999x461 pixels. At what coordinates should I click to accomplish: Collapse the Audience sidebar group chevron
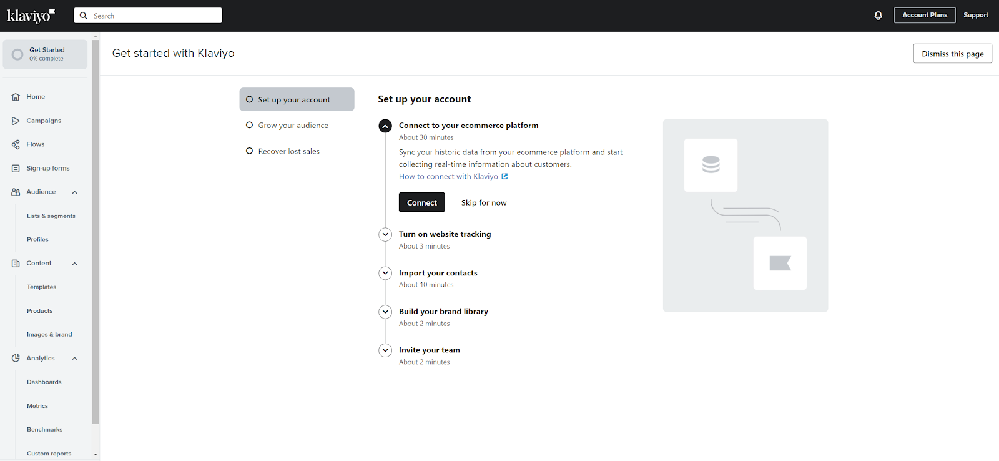point(75,192)
